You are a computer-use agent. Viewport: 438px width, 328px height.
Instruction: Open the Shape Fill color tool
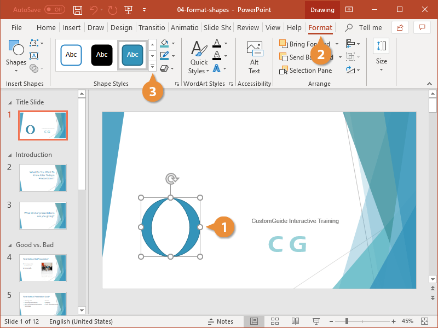pos(164,43)
